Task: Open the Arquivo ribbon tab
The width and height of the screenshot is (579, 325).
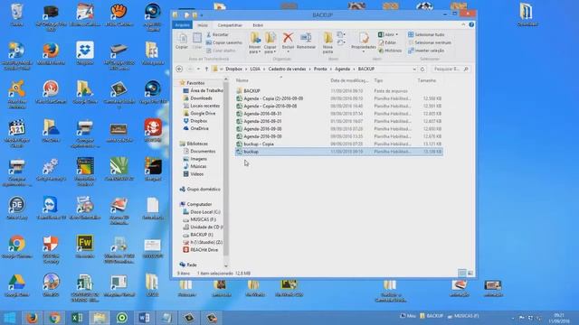Action: pos(182,25)
